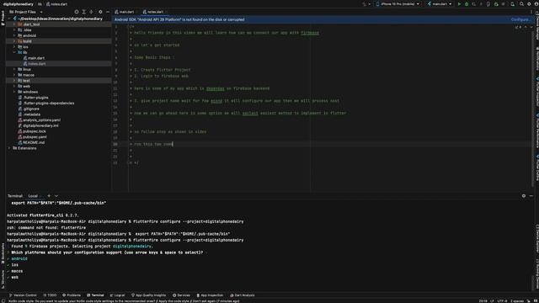
Task: Expand the linux folder
Action: 14,69
